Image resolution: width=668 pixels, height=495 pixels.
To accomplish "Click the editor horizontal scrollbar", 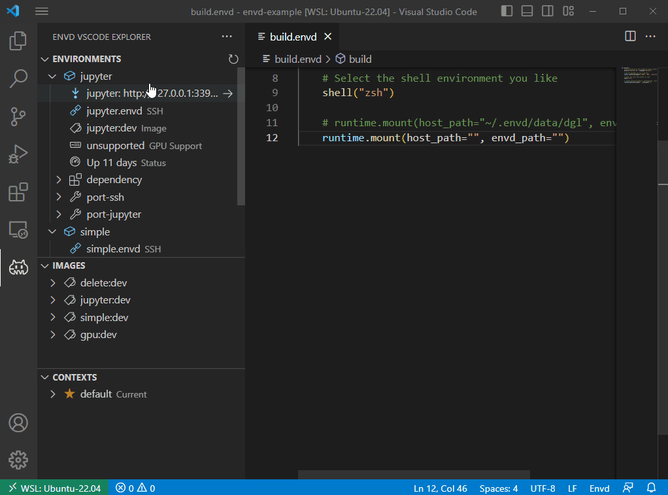I will point(414,475).
